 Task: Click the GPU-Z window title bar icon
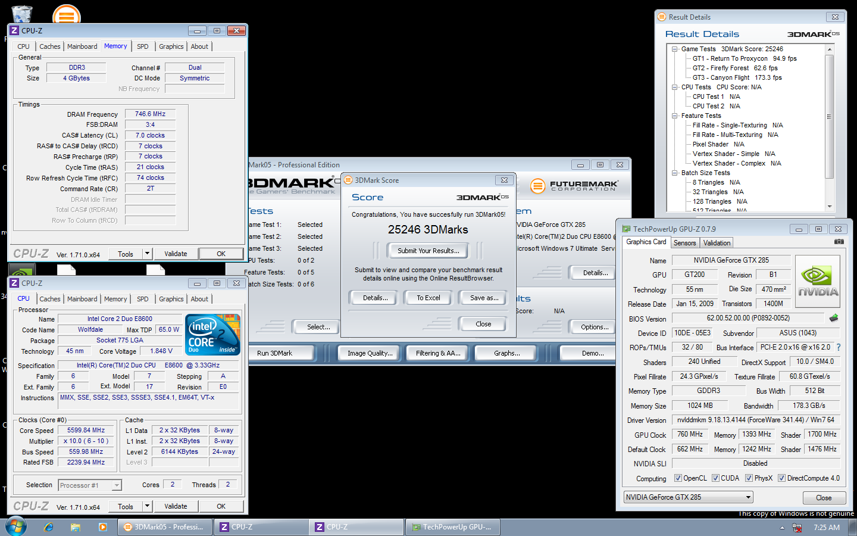(x=626, y=229)
